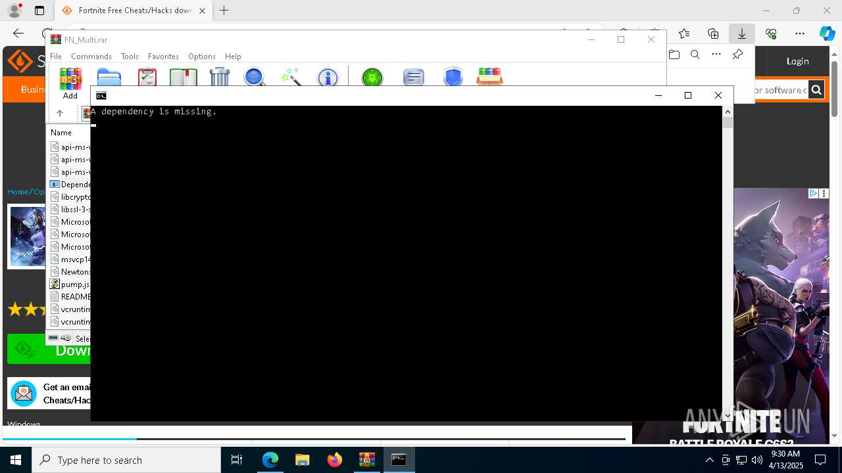Select the README file row
842x473 pixels.
pos(70,297)
